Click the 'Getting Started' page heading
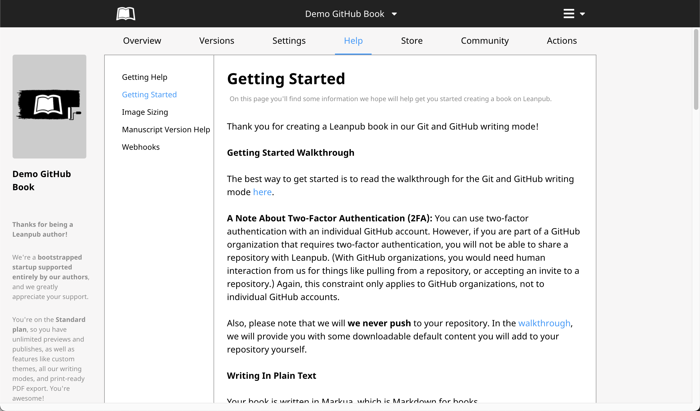 point(286,79)
